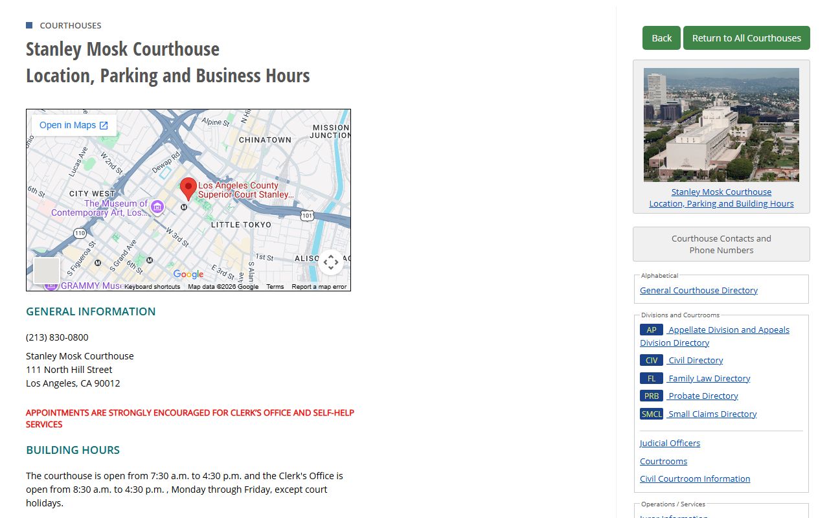Open Stanley Mosk Location, Parking and Building Hours link
Viewport: 829px width, 518px height.
pyautogui.click(x=721, y=197)
